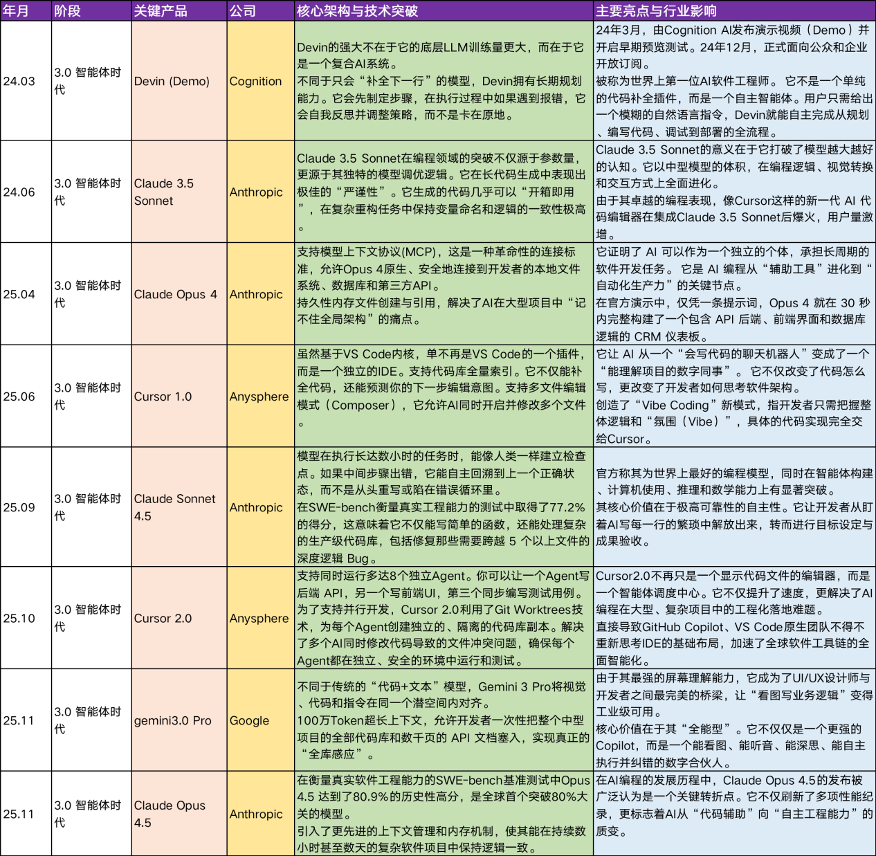Click "3.0 智能体时代" in the Devin row

91,81
